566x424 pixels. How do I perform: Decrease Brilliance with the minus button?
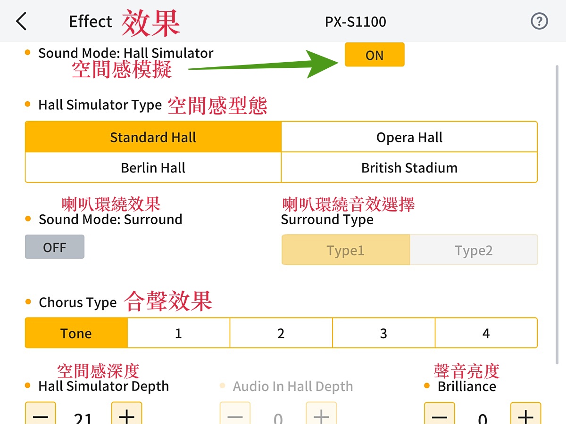(x=440, y=415)
